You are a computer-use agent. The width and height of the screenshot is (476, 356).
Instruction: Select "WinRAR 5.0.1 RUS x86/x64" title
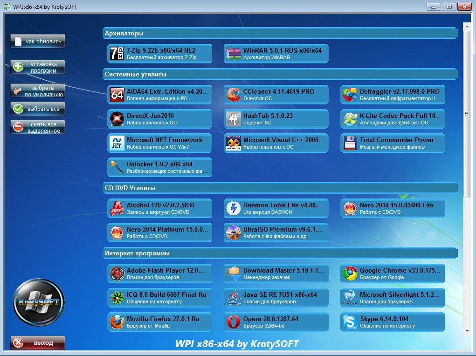click(283, 50)
